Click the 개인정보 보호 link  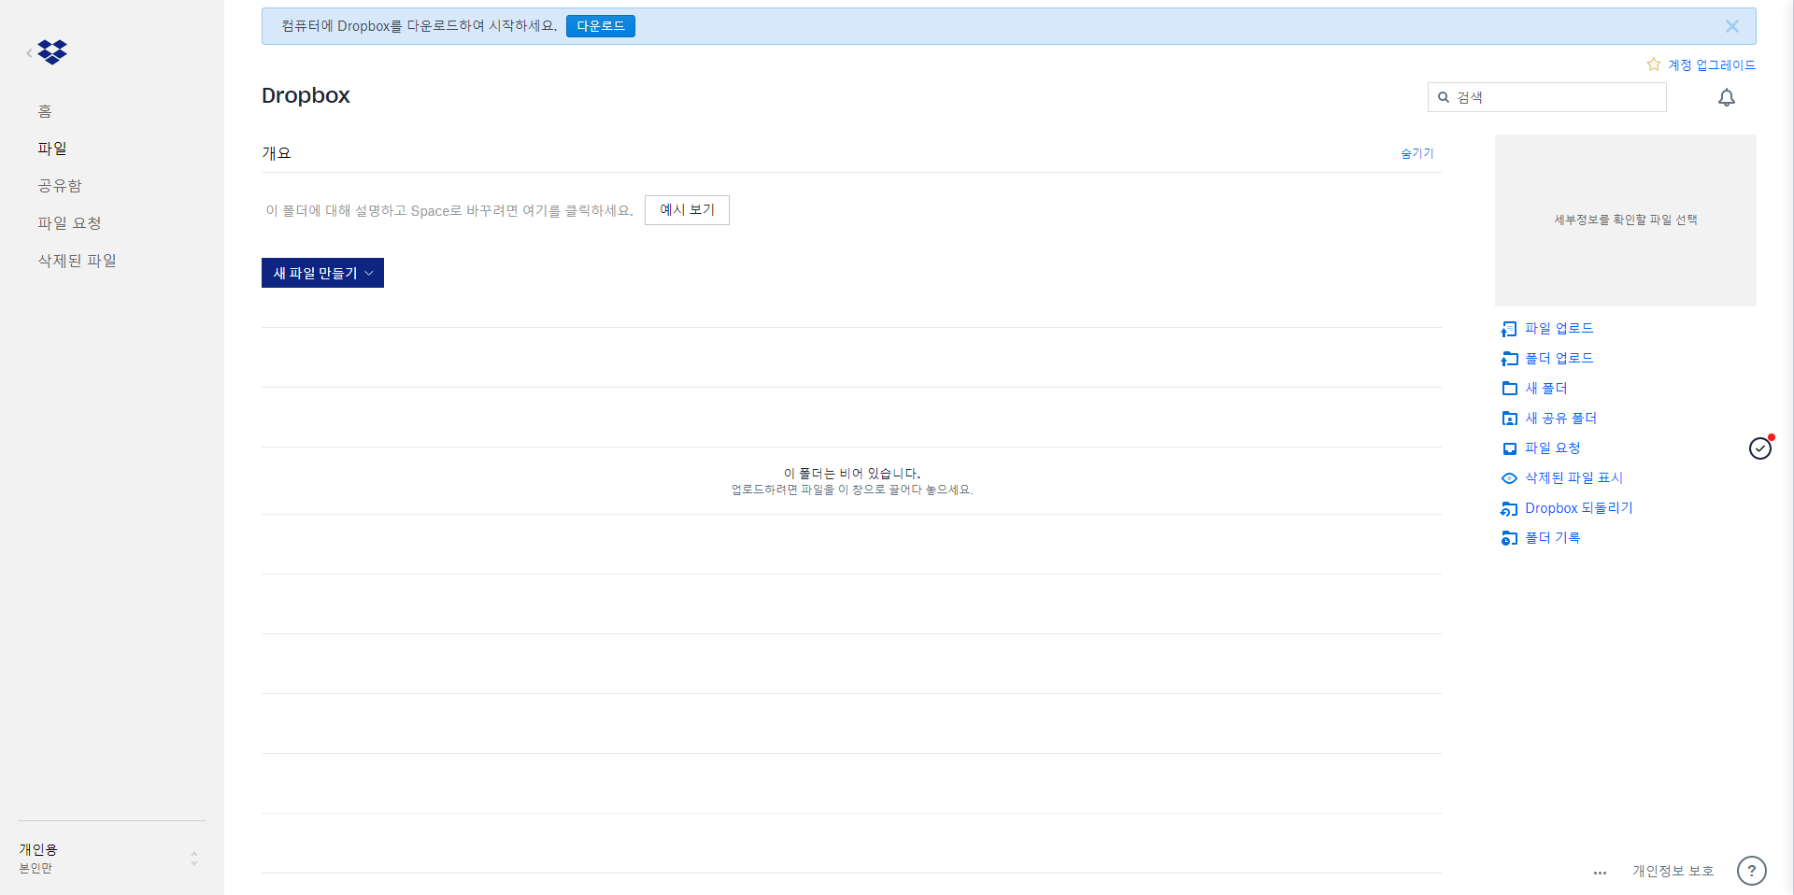tap(1673, 871)
